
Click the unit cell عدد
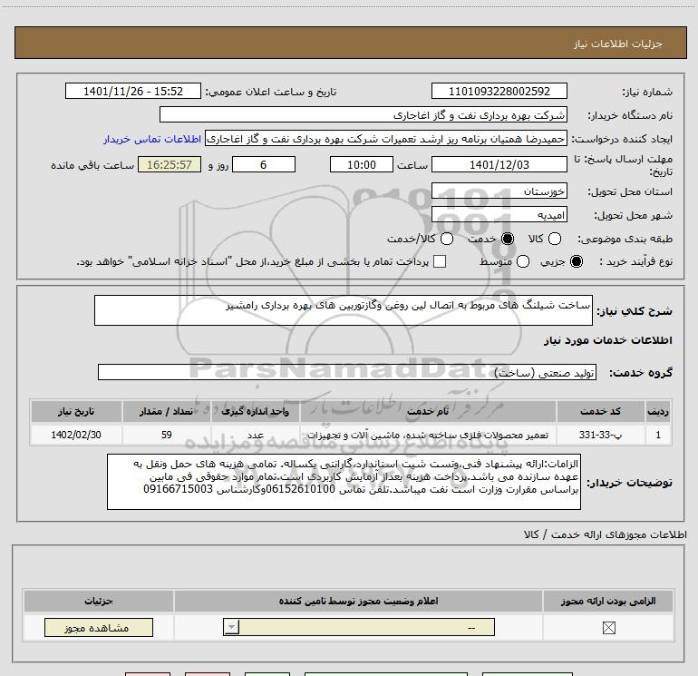[256, 435]
